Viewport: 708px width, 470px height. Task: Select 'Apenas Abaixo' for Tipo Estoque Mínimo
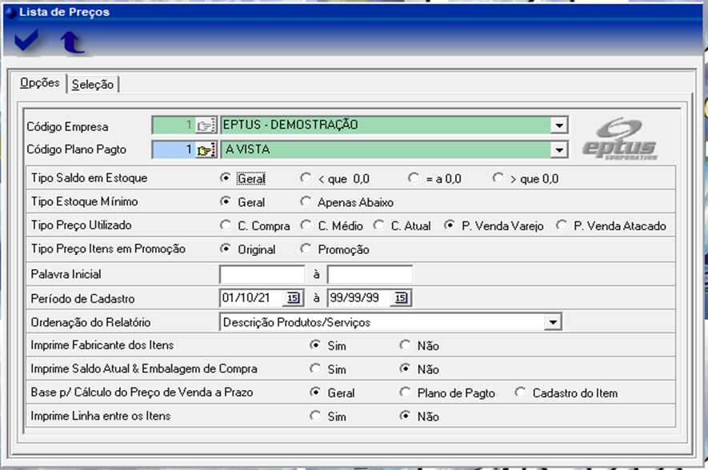[306, 202]
